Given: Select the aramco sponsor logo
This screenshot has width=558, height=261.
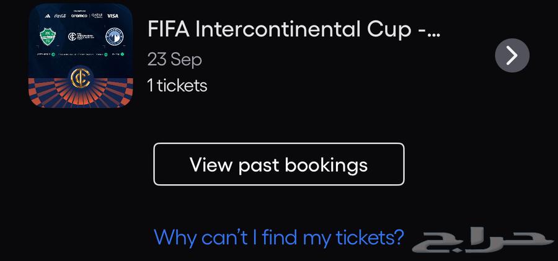Looking at the screenshot, I should [x=81, y=15].
